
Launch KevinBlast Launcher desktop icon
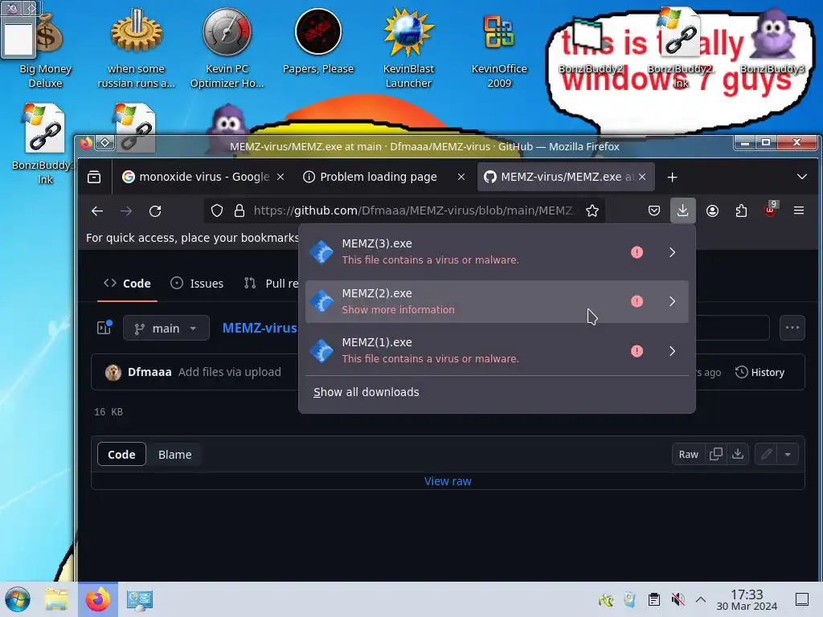[x=408, y=47]
